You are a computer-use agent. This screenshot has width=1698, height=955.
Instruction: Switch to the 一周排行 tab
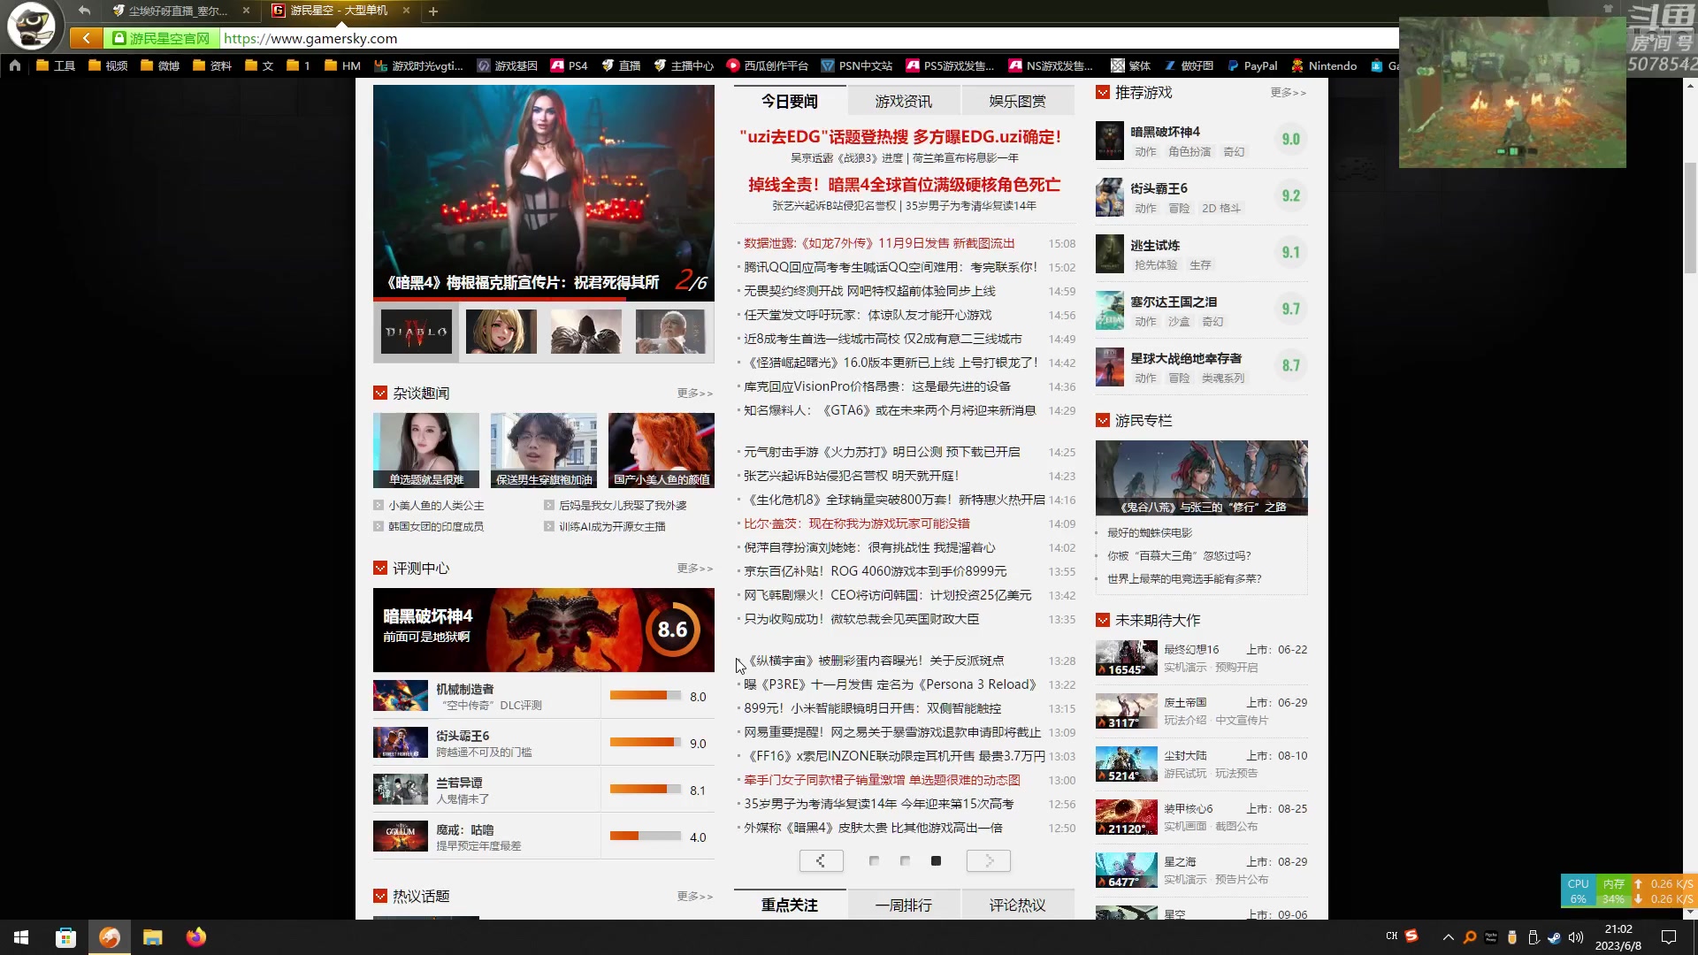pyautogui.click(x=903, y=905)
